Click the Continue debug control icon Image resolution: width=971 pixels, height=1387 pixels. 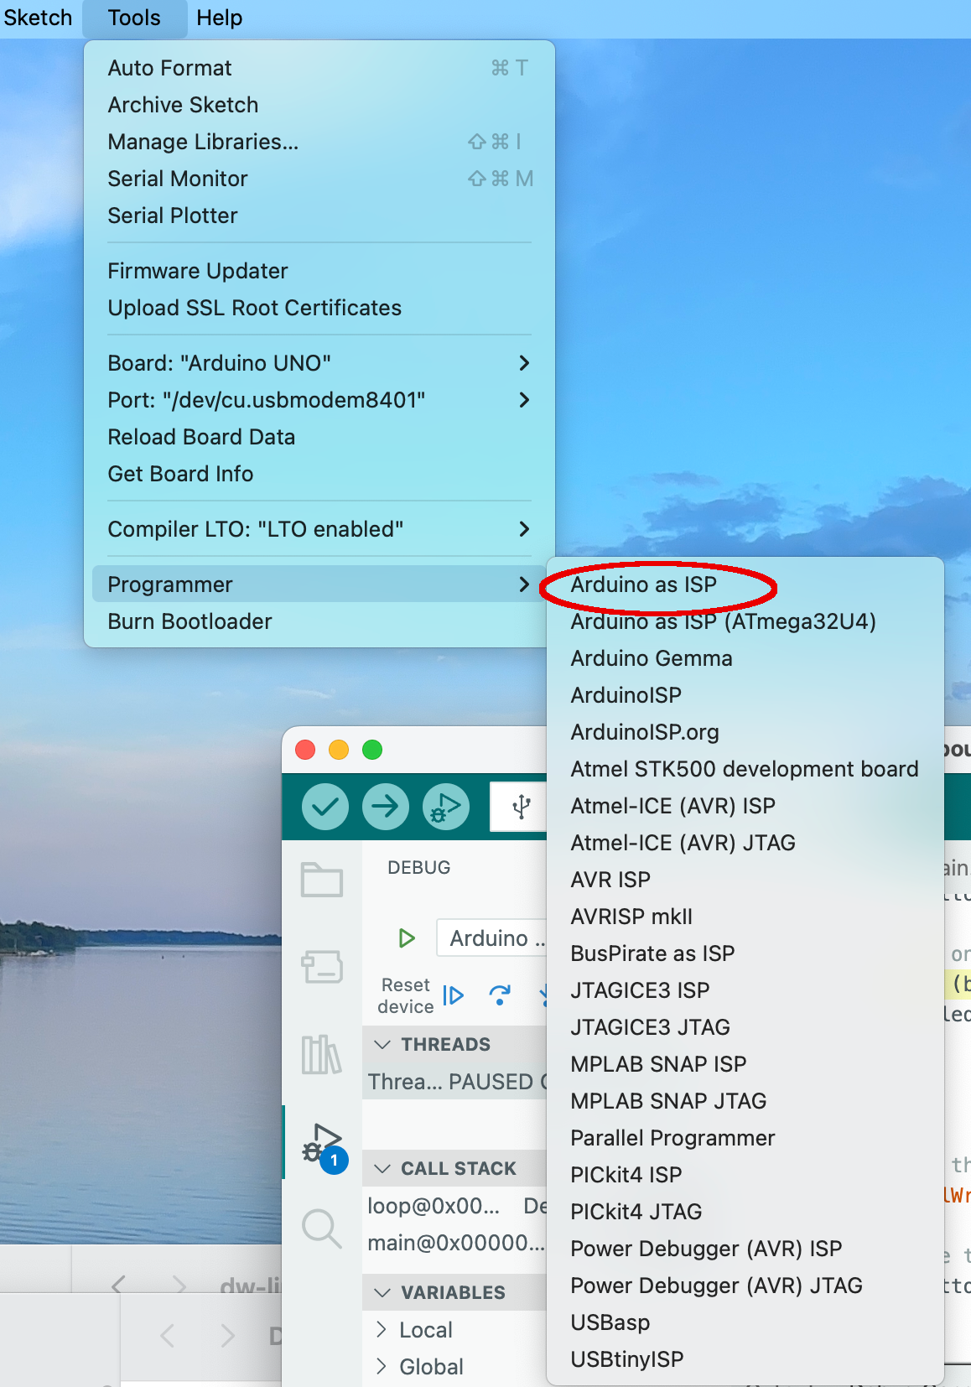(x=453, y=995)
